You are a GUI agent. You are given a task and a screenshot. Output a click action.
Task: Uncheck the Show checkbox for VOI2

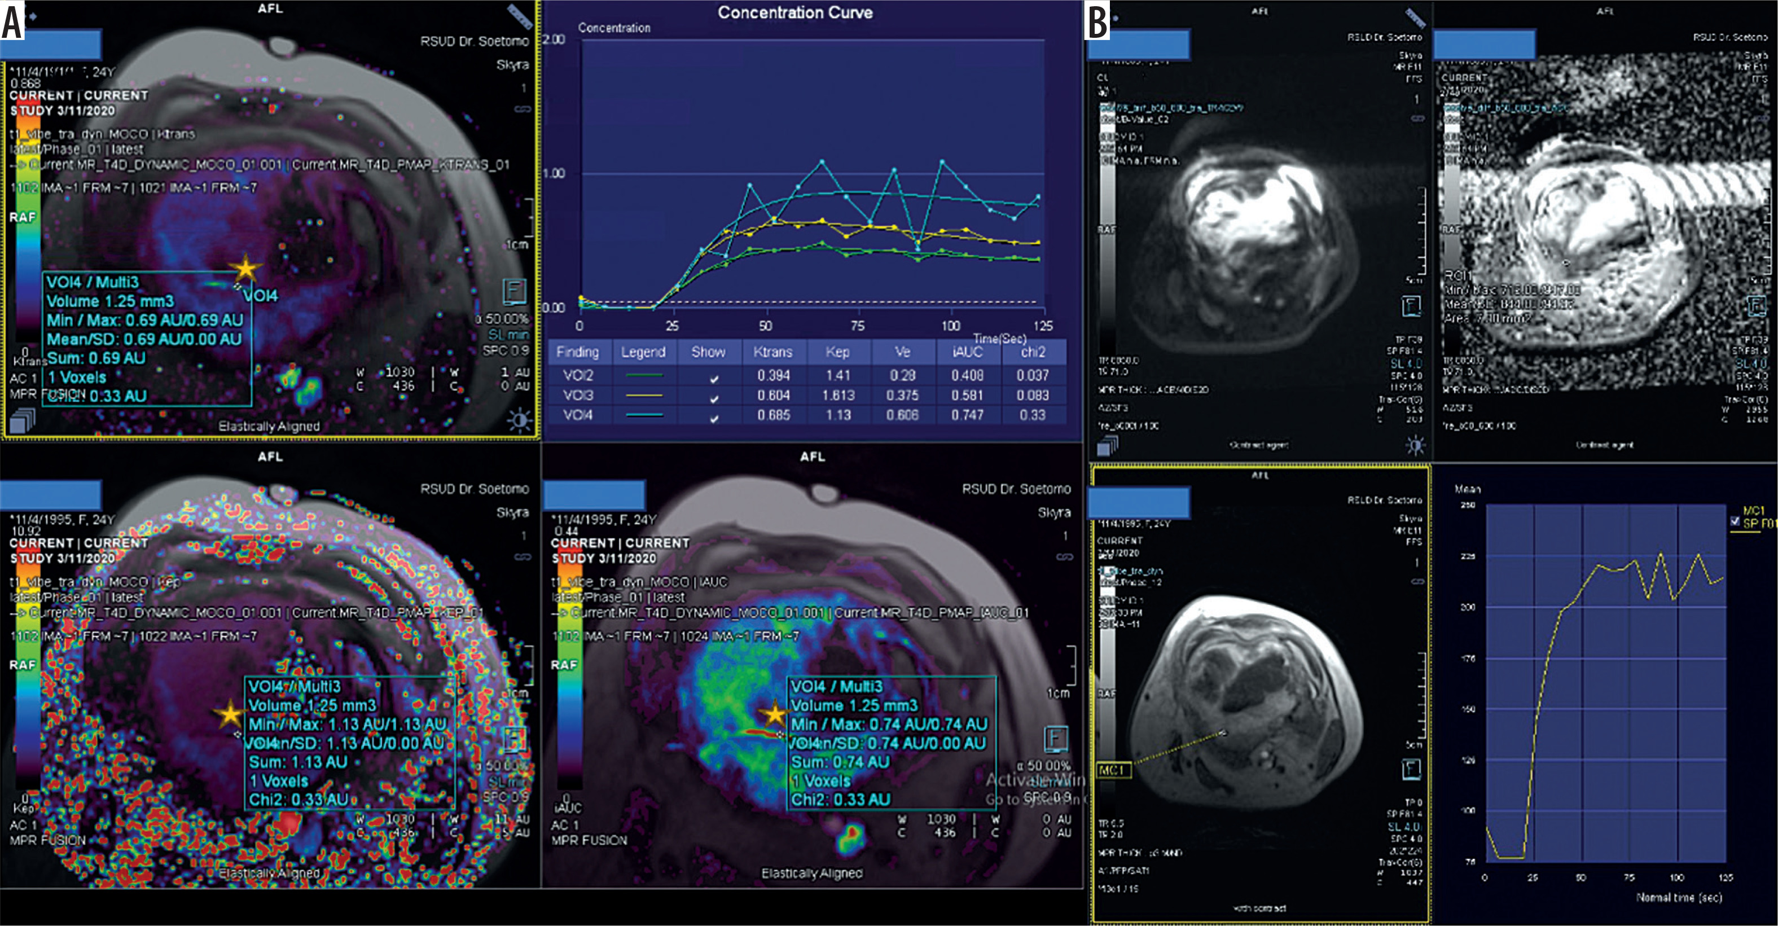click(x=714, y=378)
